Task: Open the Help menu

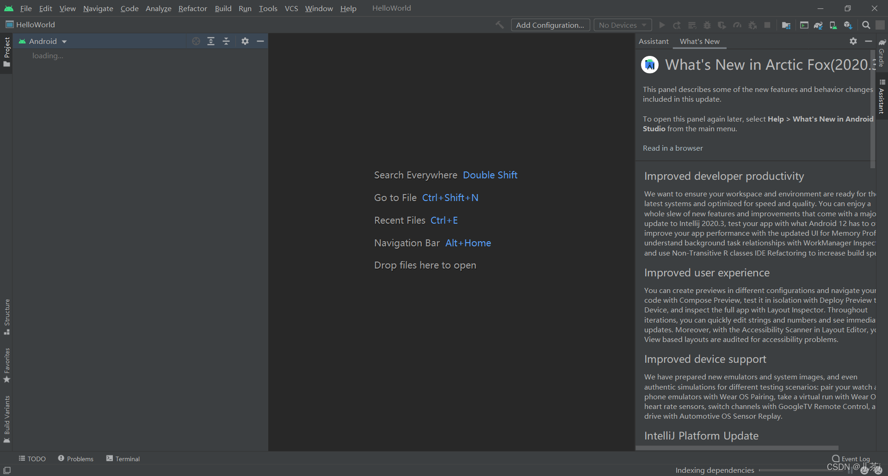Action: (348, 8)
